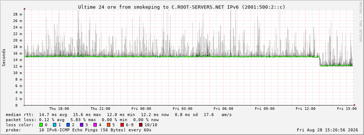Click the red 6-9 loss swatch
This screenshot has width=364, height=135.
pyautogui.click(x=122, y=125)
